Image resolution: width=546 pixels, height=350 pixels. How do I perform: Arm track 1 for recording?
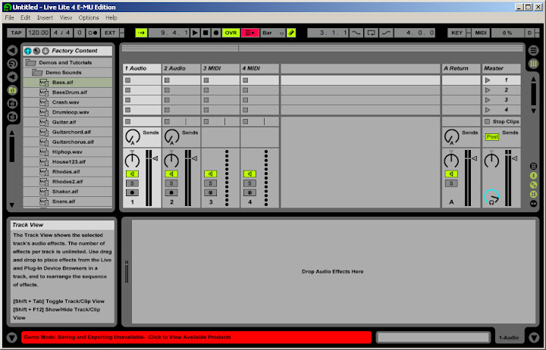[x=132, y=192]
